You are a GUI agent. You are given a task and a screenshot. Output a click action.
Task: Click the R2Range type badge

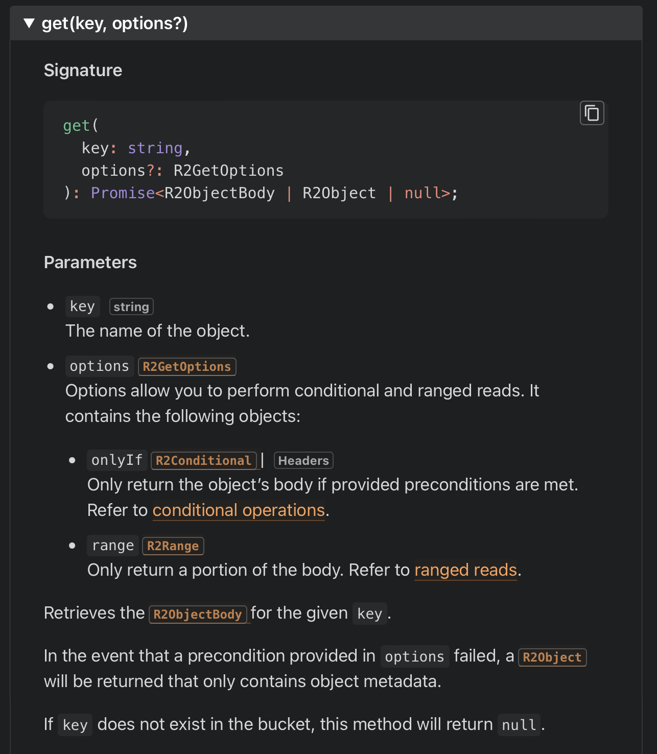(x=173, y=546)
